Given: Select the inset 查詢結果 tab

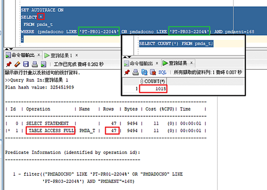Looking at the screenshot, I should click(175, 63).
